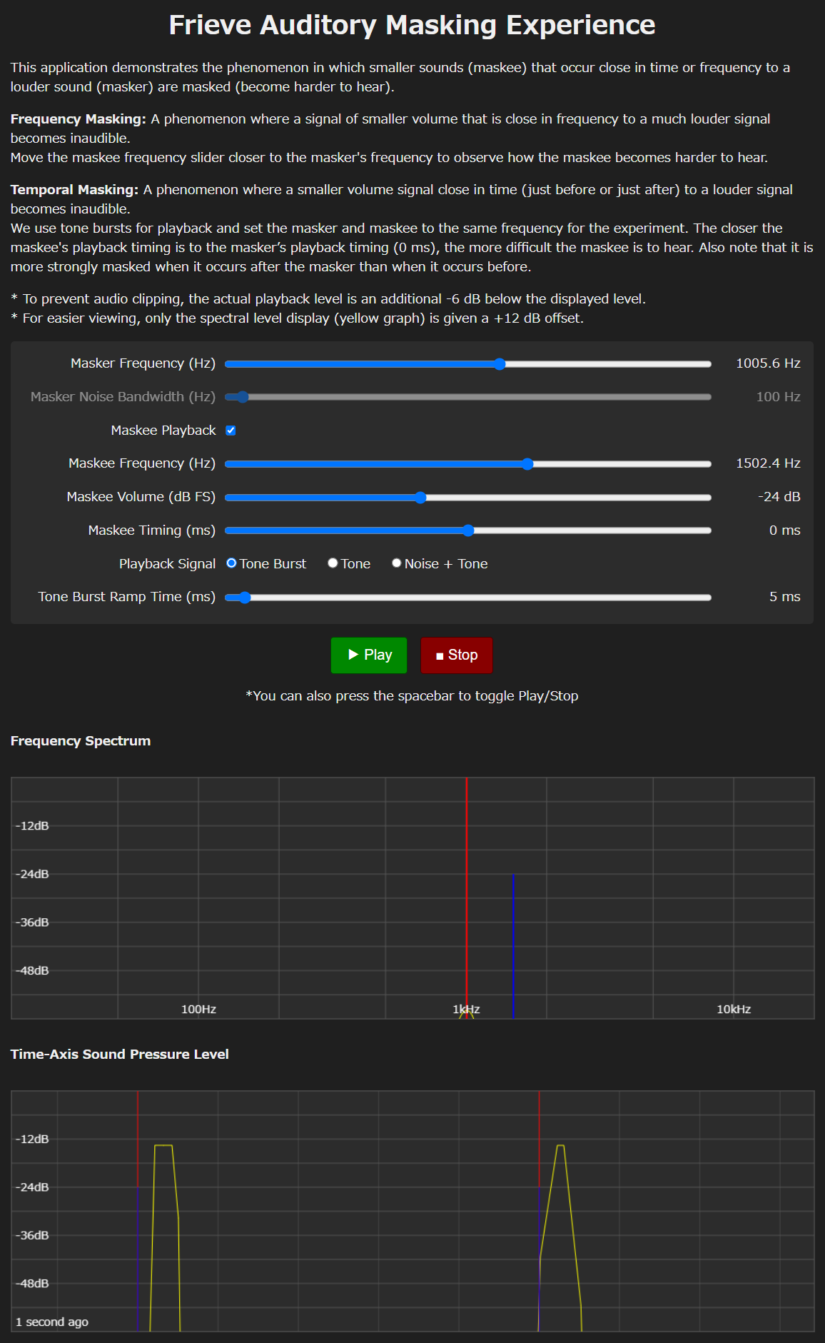Click the 10kHz axis label in spectrum
The width and height of the screenshot is (825, 1343).
coord(734,1010)
